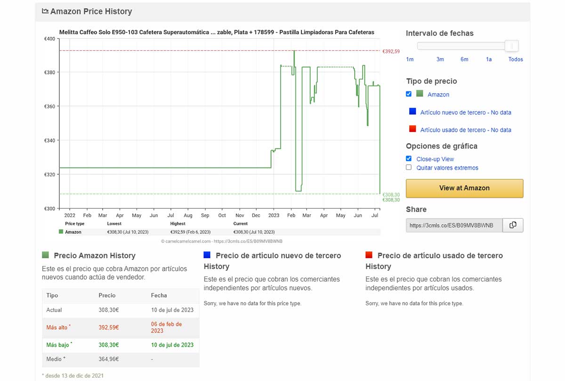The image size is (565, 381).
Task: Select the Todos date interval
Action: (515, 59)
